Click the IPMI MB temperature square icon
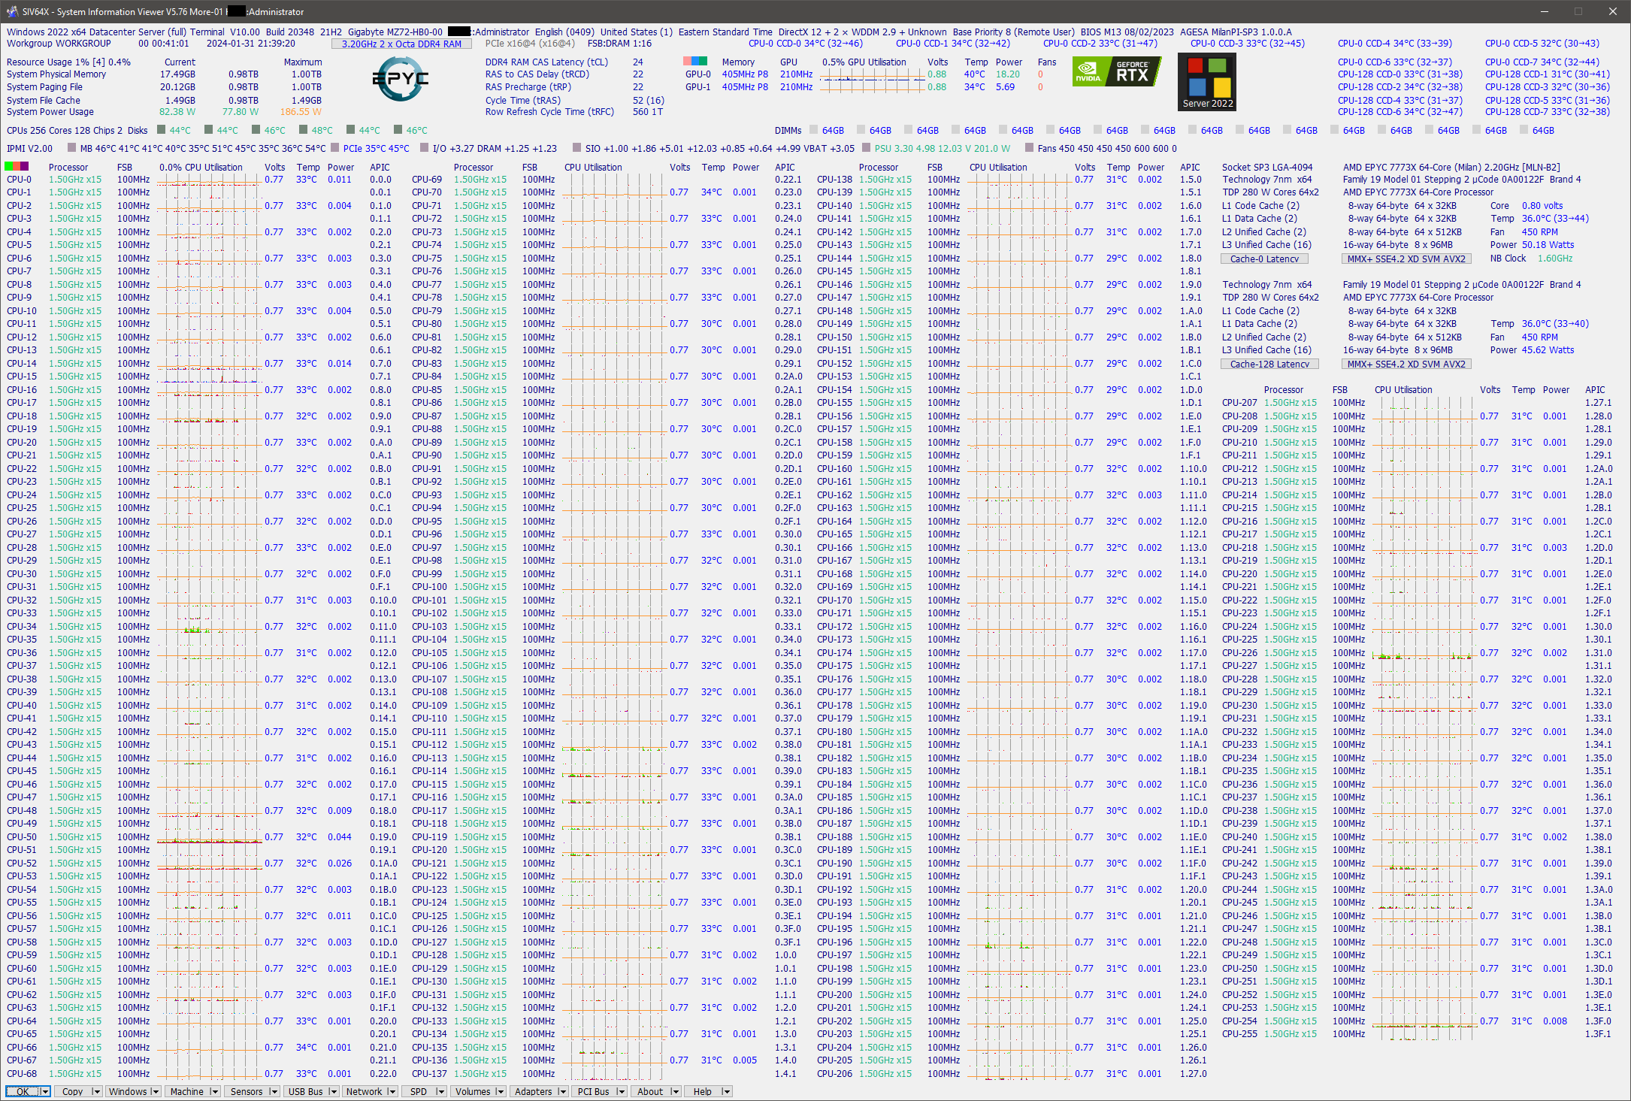 coord(71,148)
